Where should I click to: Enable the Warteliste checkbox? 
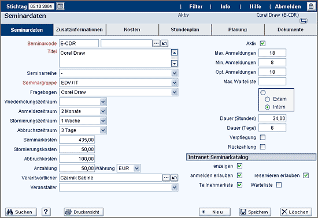(279, 185)
